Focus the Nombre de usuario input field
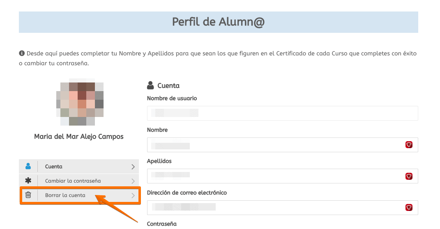Screen dimensions: 440x229 click(x=283, y=113)
